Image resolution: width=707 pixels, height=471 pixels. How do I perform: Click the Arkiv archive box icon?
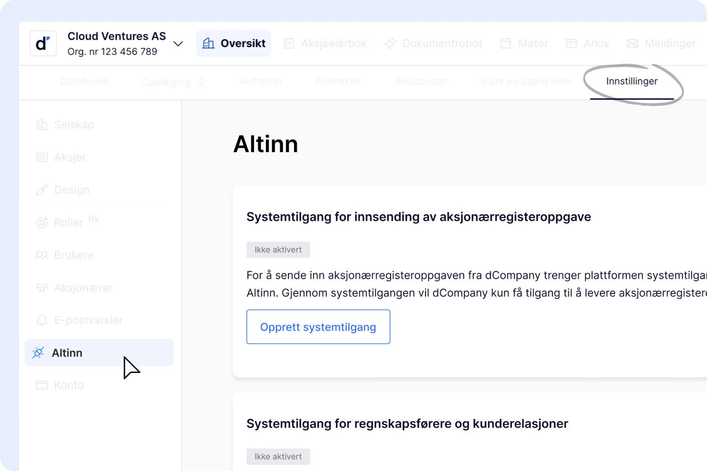(571, 44)
